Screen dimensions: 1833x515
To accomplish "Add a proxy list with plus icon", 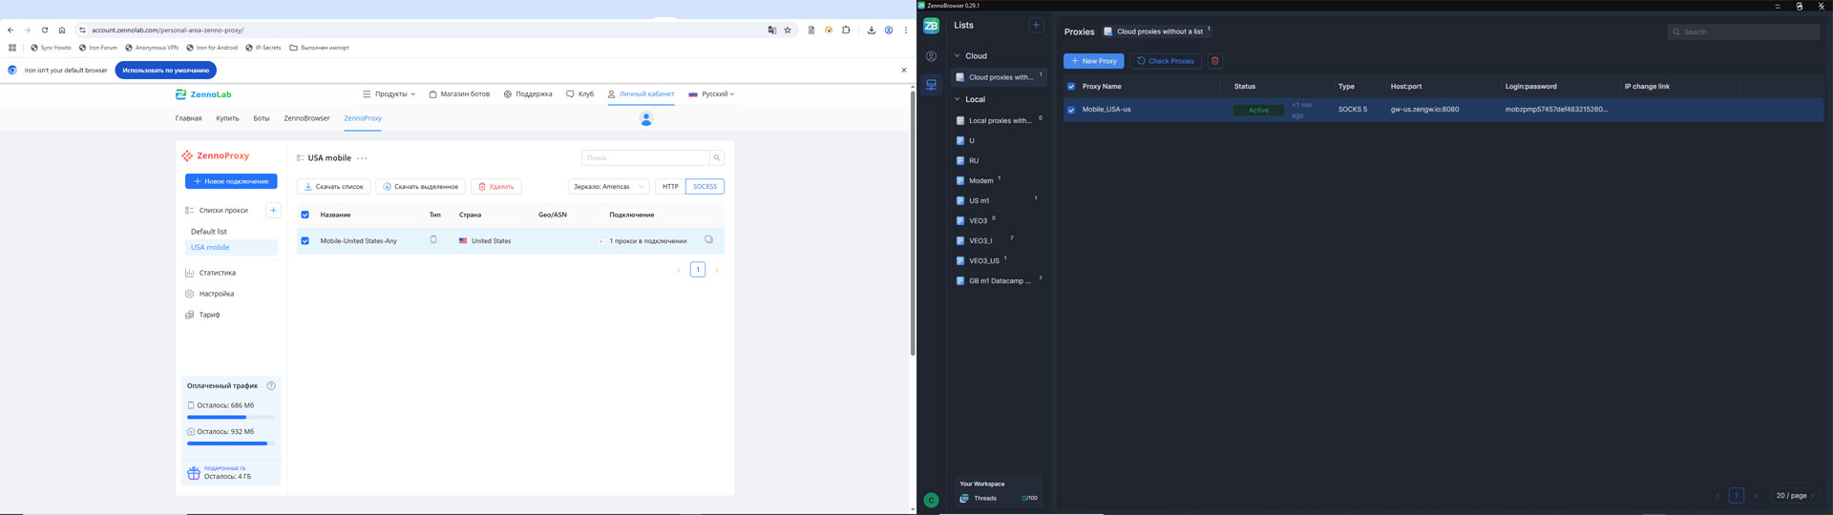I will (x=273, y=210).
